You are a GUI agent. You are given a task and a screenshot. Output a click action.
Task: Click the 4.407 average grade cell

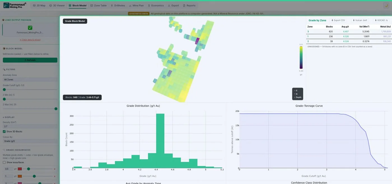(346, 31)
